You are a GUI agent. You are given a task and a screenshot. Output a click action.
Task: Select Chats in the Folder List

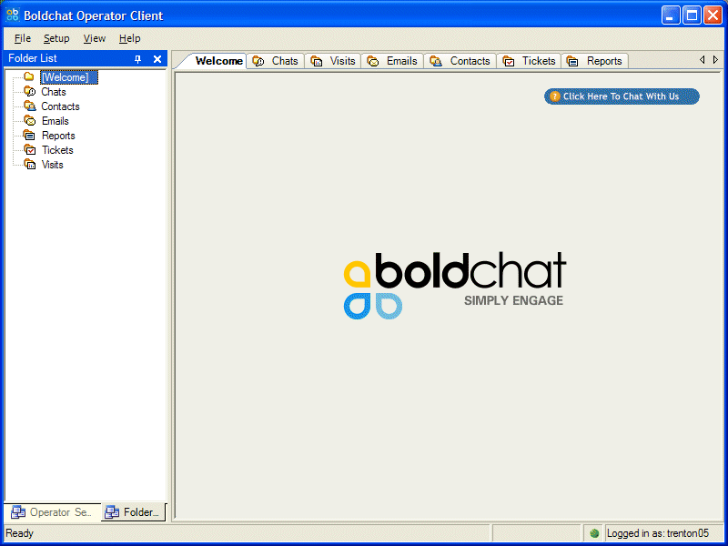coord(54,92)
